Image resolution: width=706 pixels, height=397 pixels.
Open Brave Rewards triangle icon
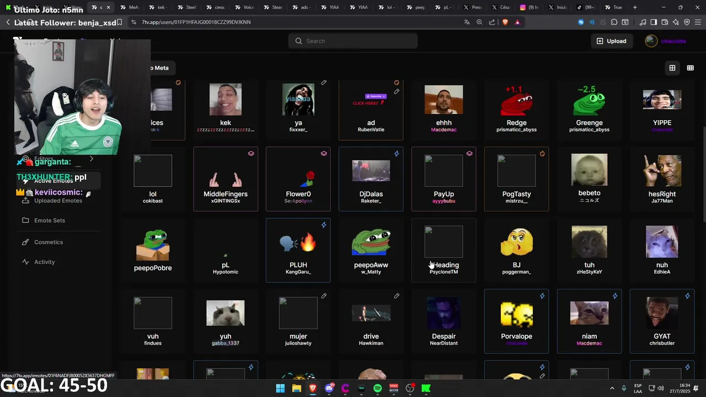517,22
